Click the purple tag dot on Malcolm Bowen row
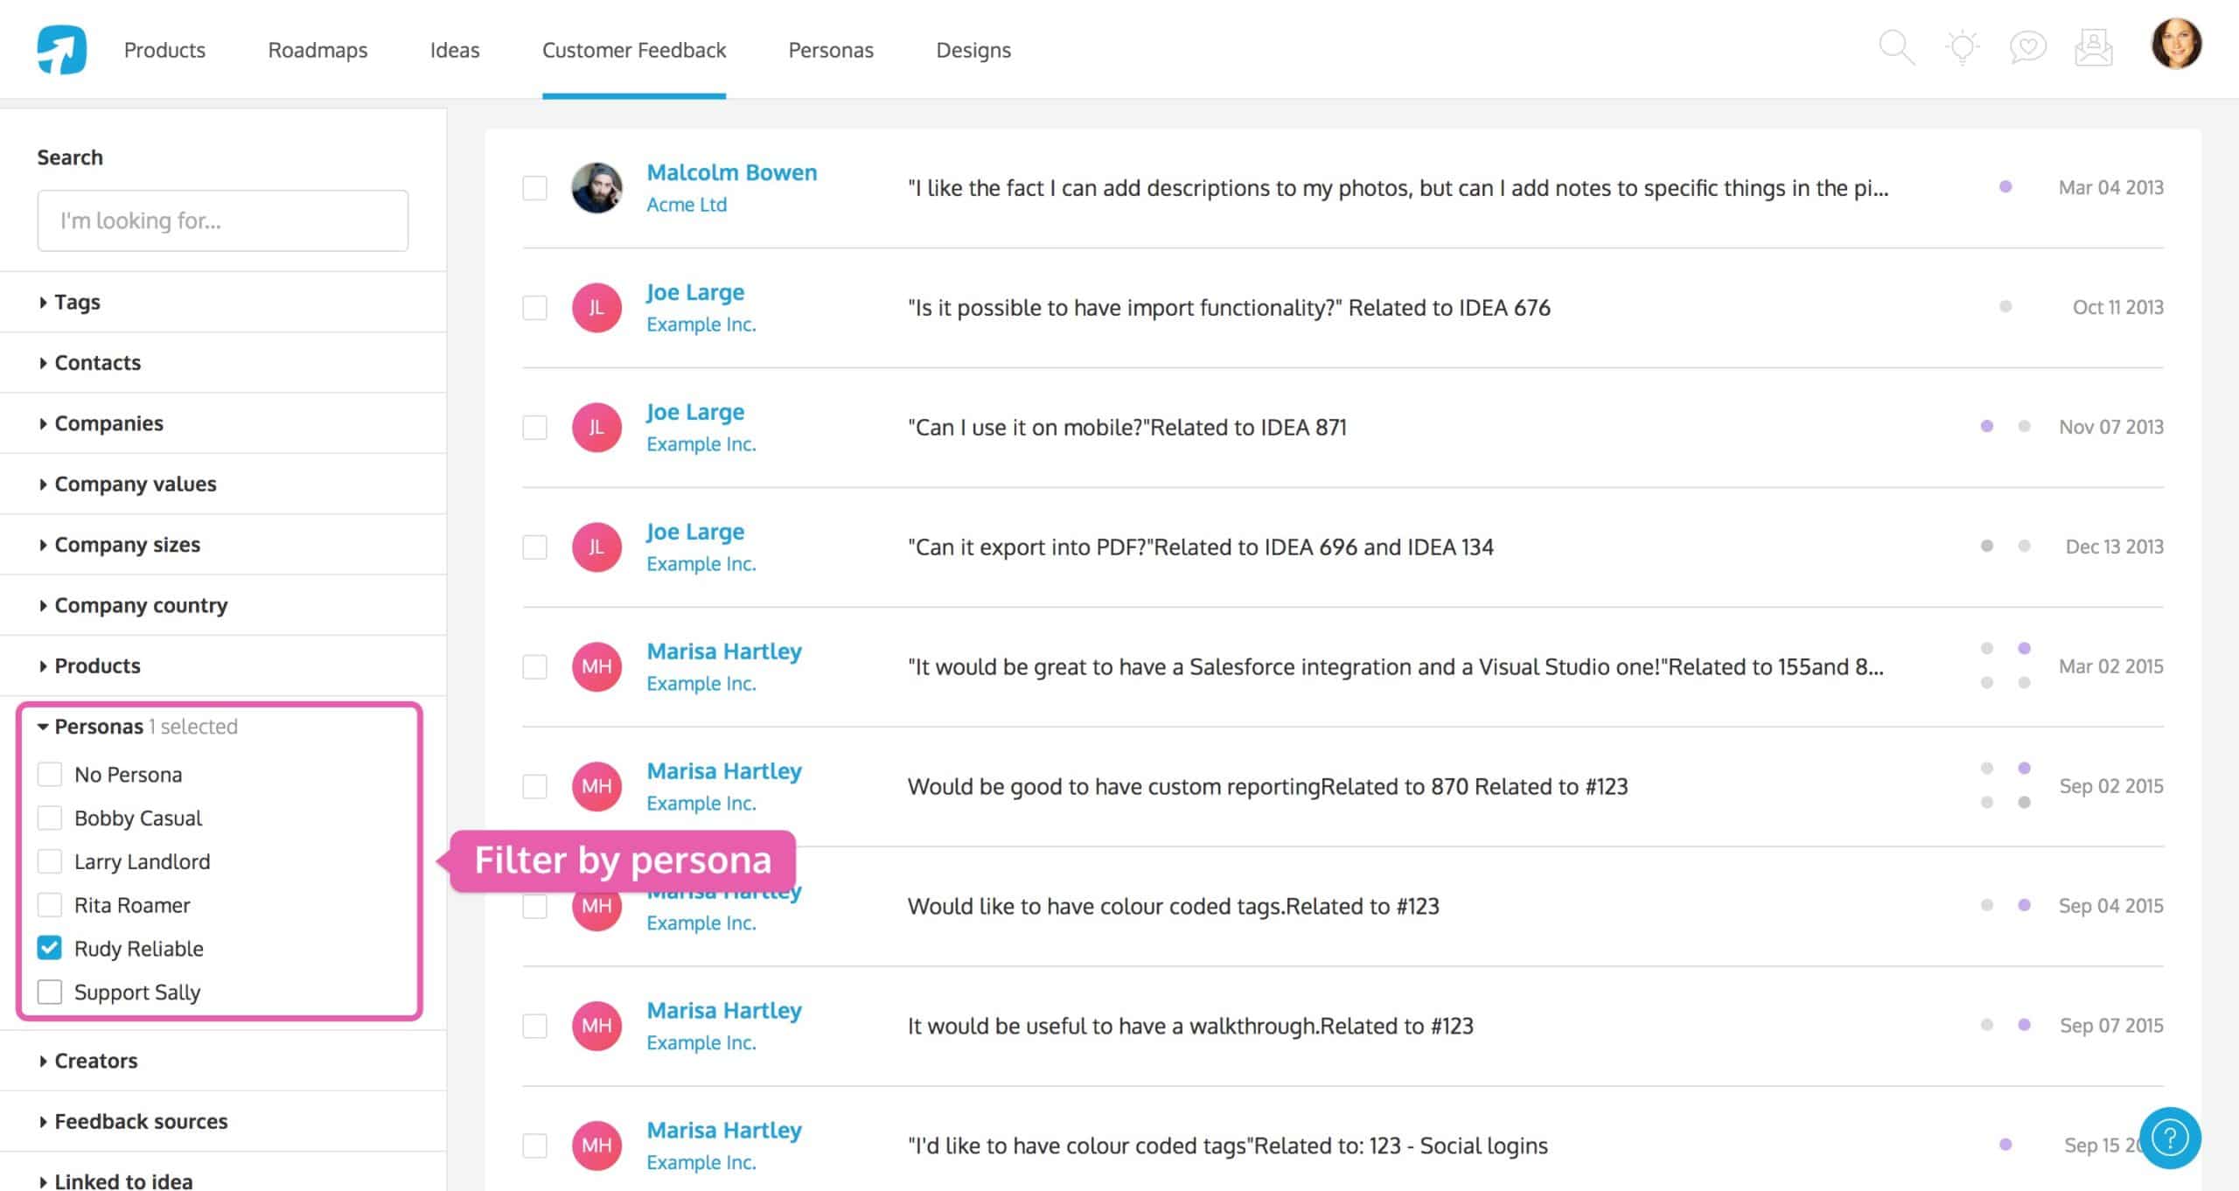This screenshot has width=2239, height=1191. click(2005, 186)
